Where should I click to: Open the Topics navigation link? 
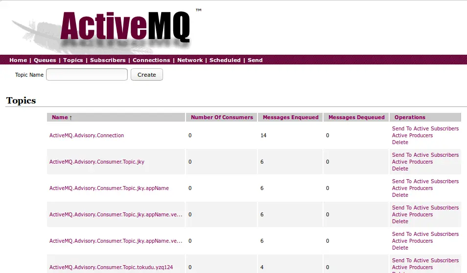(x=73, y=60)
